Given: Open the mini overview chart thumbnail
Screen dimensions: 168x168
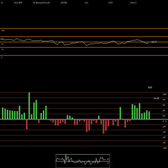Looking at the screenshot, I should [83, 161].
